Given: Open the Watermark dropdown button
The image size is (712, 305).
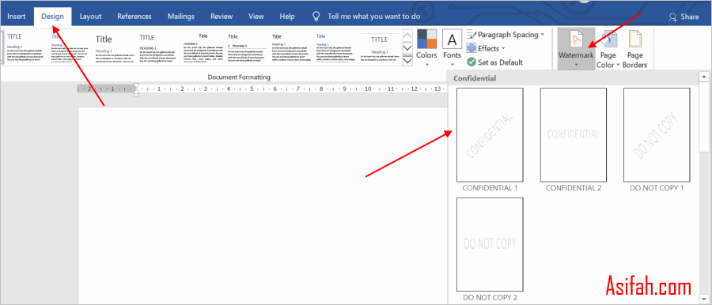Looking at the screenshot, I should coord(576,48).
